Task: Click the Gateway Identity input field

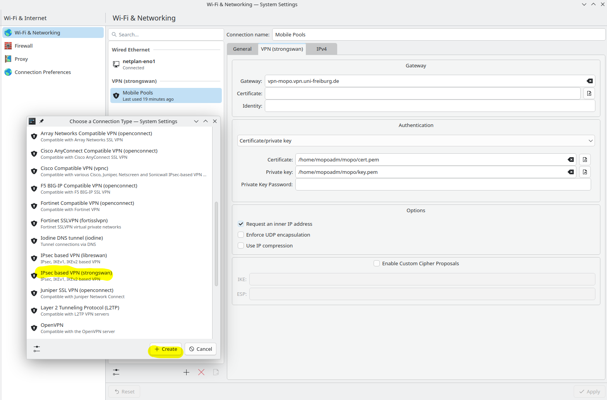Action: [x=430, y=106]
